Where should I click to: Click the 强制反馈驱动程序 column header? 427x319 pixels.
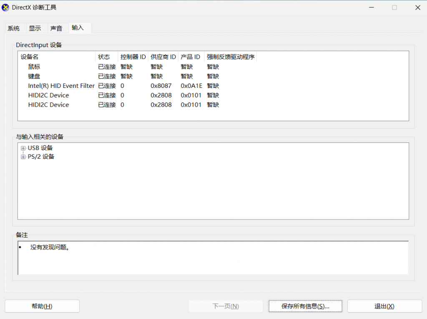(231, 57)
